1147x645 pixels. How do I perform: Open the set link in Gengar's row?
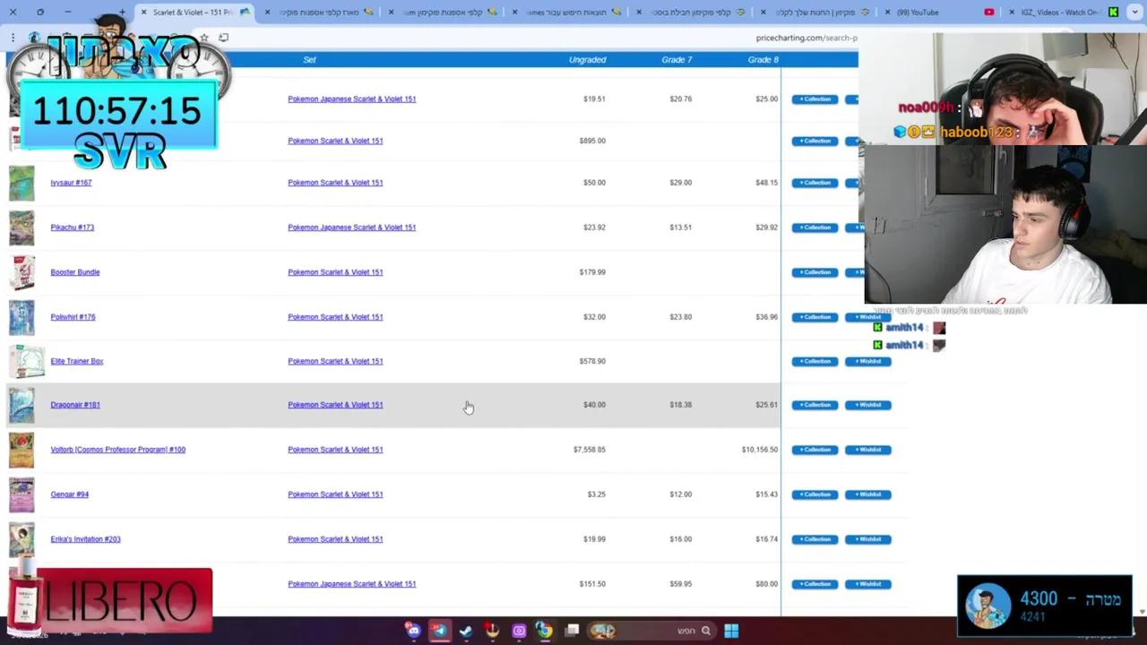(335, 494)
